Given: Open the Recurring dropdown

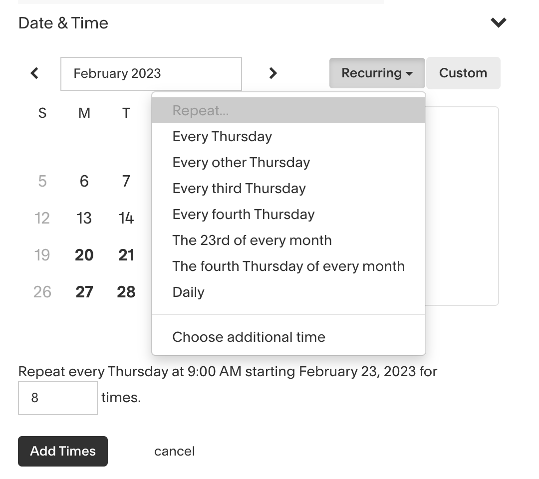Looking at the screenshot, I should coord(377,73).
